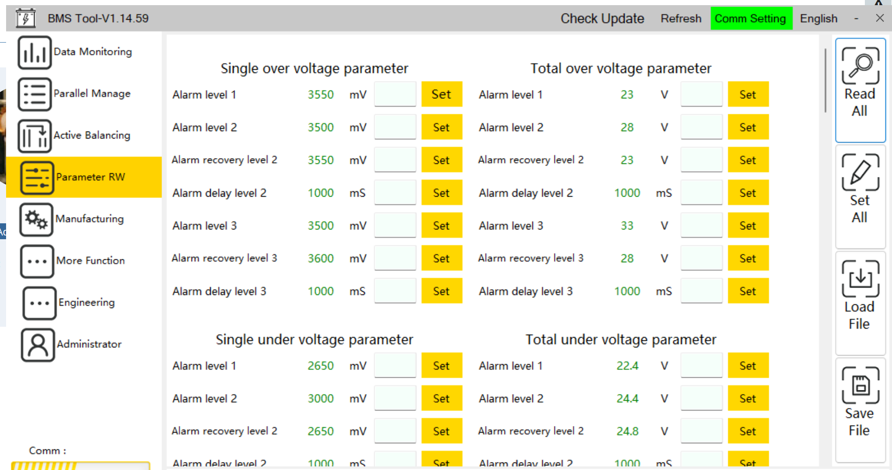Click Single under voltage Alarm level 2 input

(395, 398)
